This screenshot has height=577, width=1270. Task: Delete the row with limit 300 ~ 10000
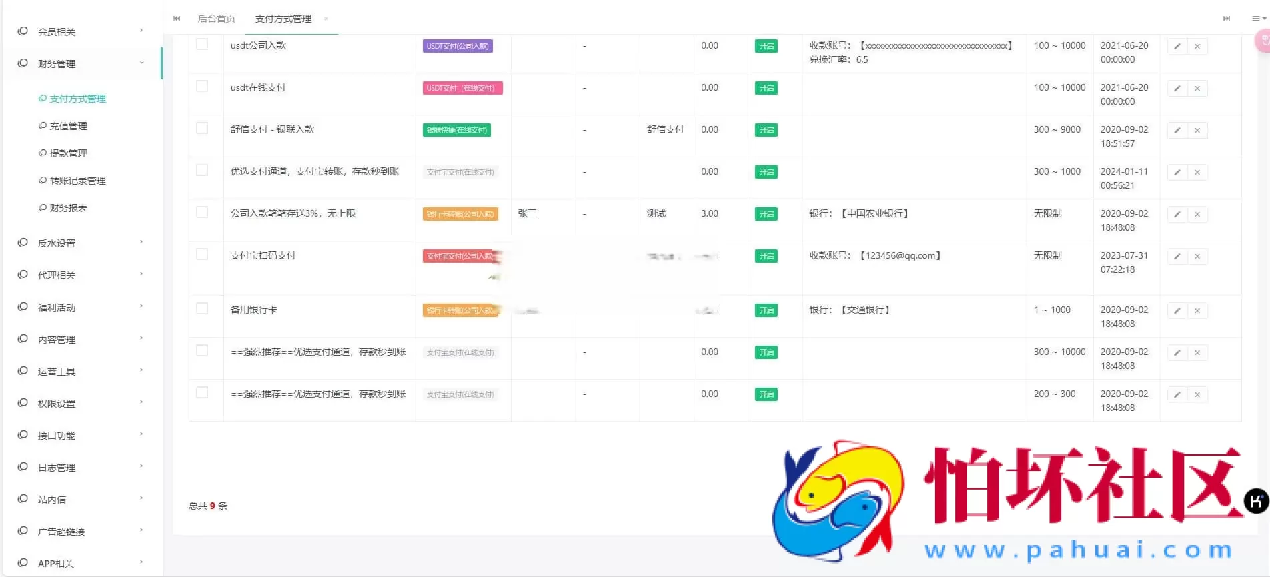(1197, 353)
